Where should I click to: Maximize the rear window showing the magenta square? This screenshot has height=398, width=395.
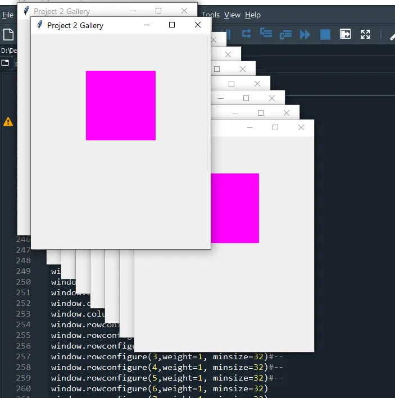[x=275, y=127]
